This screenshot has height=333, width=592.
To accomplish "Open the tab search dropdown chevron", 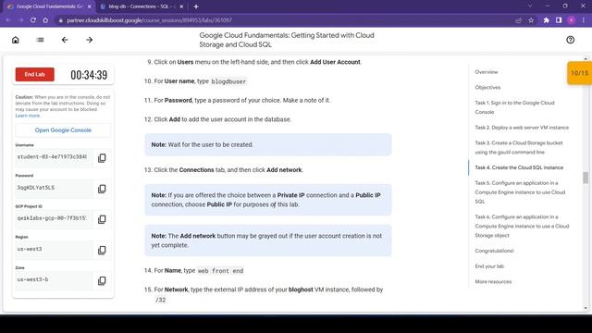I will tap(530, 6).
